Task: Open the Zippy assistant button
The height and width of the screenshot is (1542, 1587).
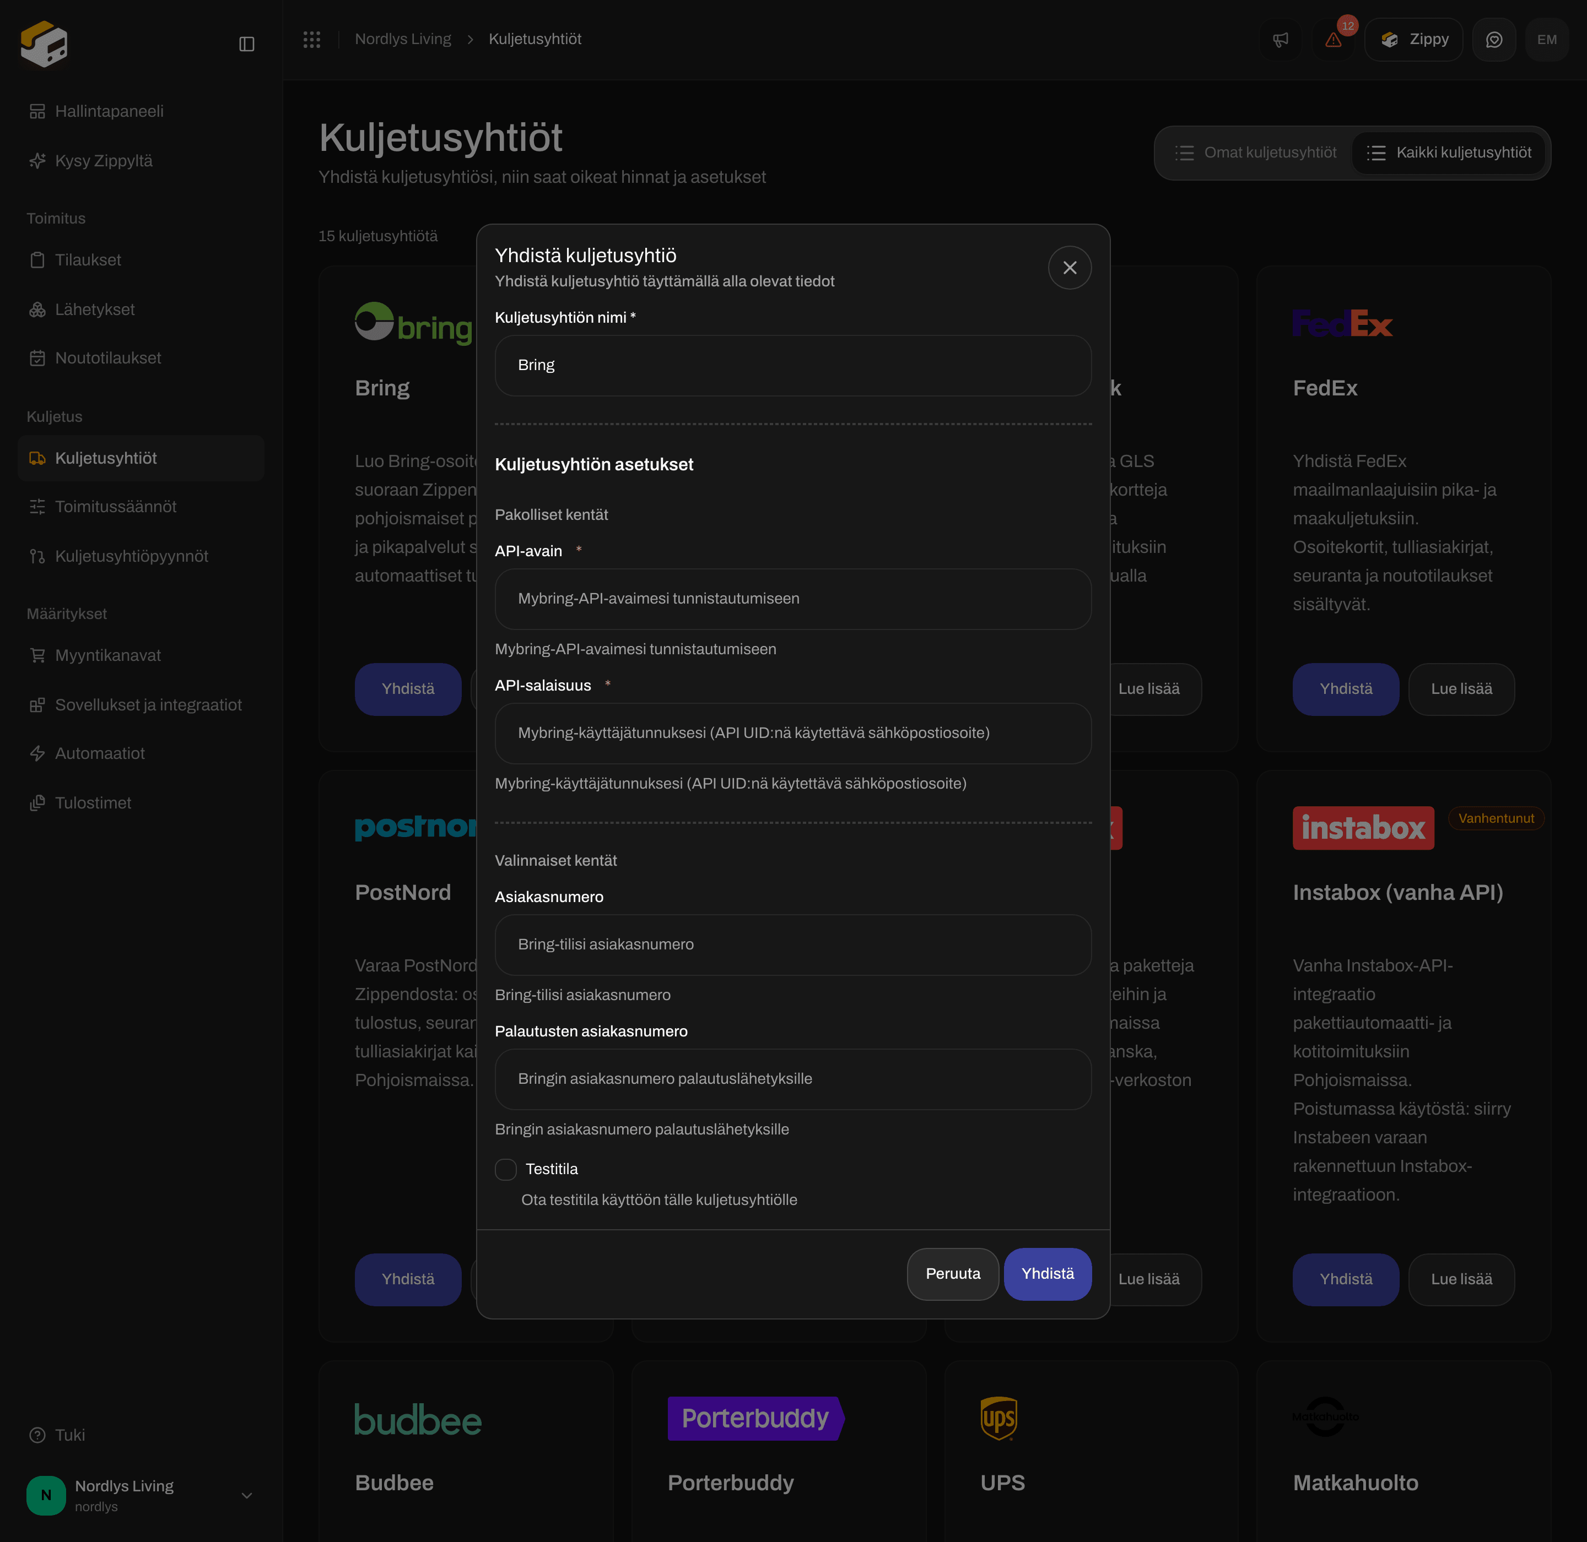Action: tap(1413, 40)
